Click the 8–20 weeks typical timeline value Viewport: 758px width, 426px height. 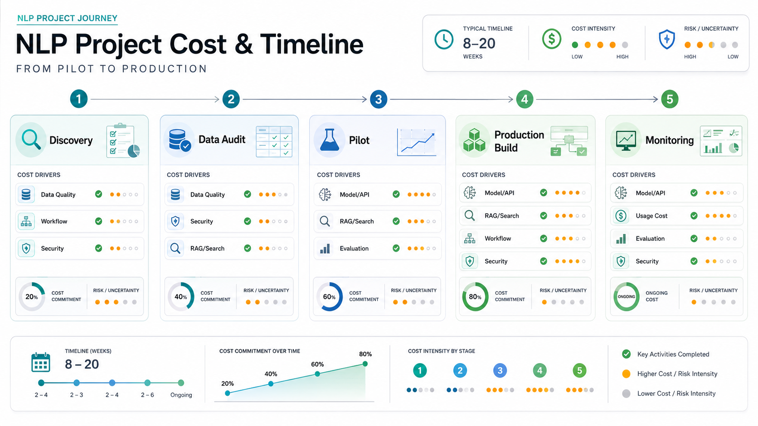click(479, 43)
